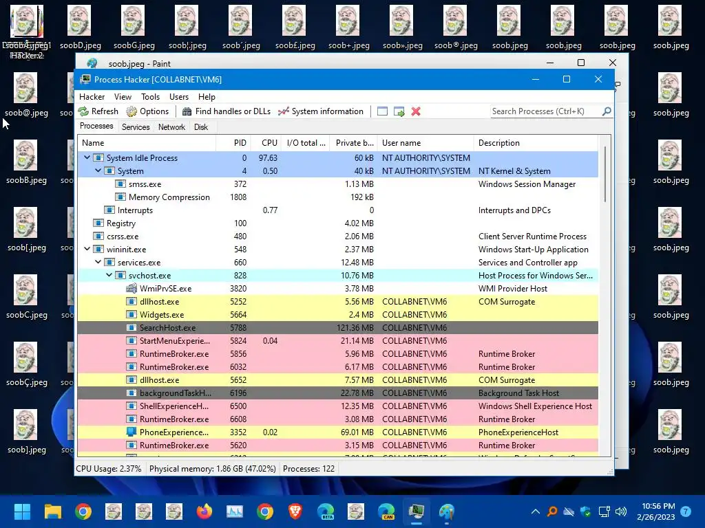Image resolution: width=705 pixels, height=528 pixels.
Task: Click the Refresh toolbar button
Action: 98,111
